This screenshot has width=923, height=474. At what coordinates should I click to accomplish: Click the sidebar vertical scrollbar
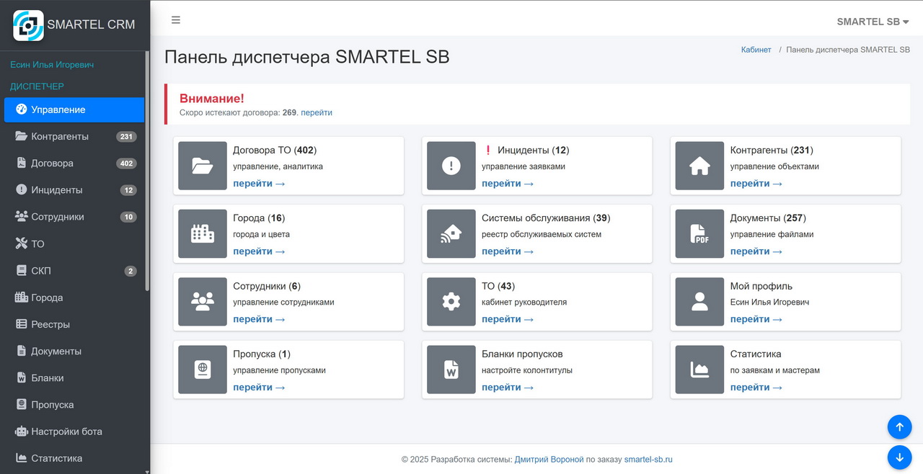click(x=147, y=173)
